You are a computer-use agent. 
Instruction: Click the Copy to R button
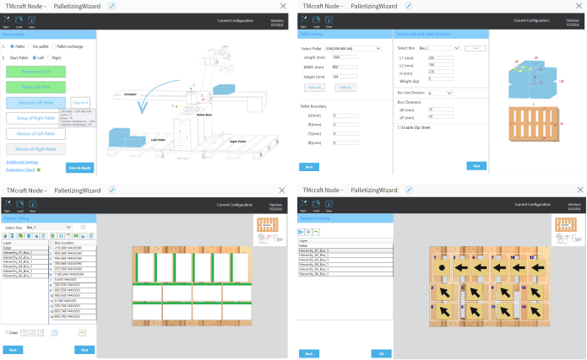point(80,102)
